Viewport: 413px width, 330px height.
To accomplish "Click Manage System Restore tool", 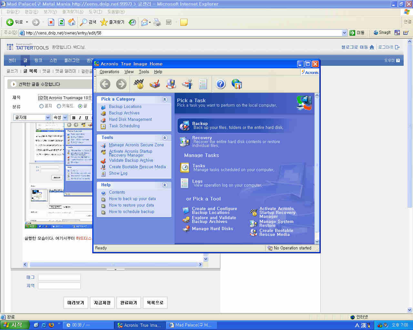I will 276,223.
